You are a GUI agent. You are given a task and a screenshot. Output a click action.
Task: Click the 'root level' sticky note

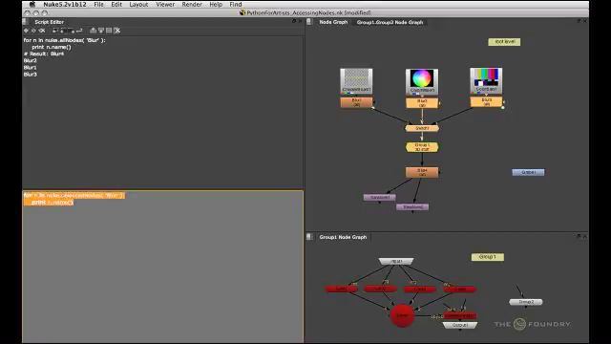[x=504, y=42]
